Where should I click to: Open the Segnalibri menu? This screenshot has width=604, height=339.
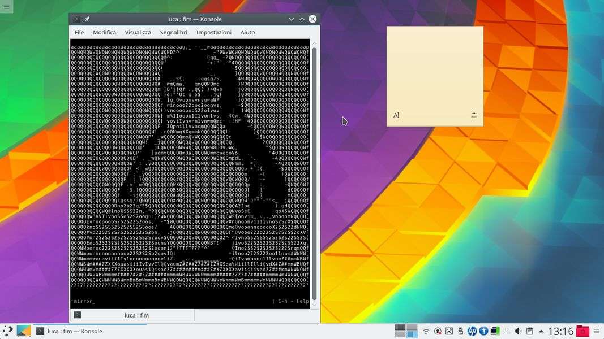click(173, 33)
